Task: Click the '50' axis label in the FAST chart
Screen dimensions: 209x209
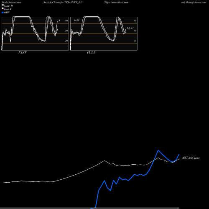Action: tap(66, 31)
